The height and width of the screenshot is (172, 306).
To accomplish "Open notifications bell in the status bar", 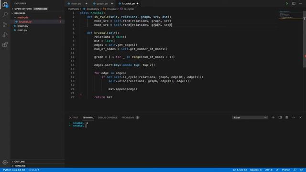I will click(302, 170).
